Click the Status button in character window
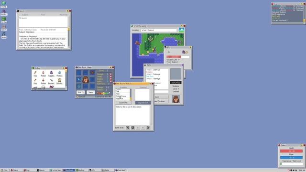 point(90,92)
